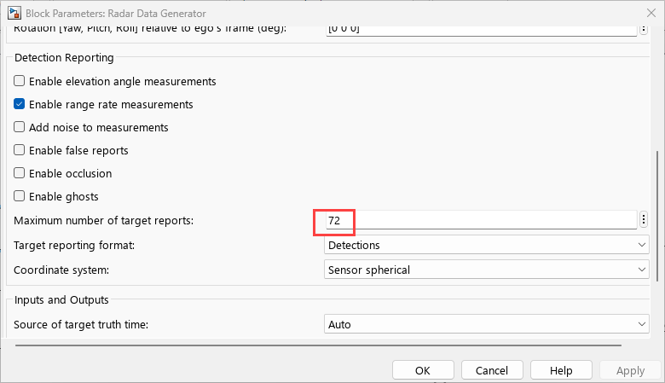Open the Source of target truth time dropdown
The image size is (665, 383).
[x=486, y=324]
